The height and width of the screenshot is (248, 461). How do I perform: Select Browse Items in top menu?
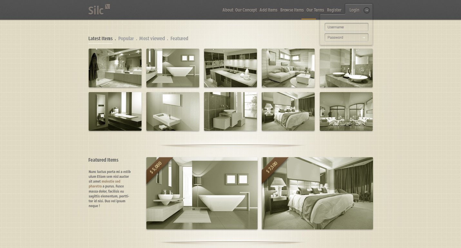pyautogui.click(x=292, y=10)
